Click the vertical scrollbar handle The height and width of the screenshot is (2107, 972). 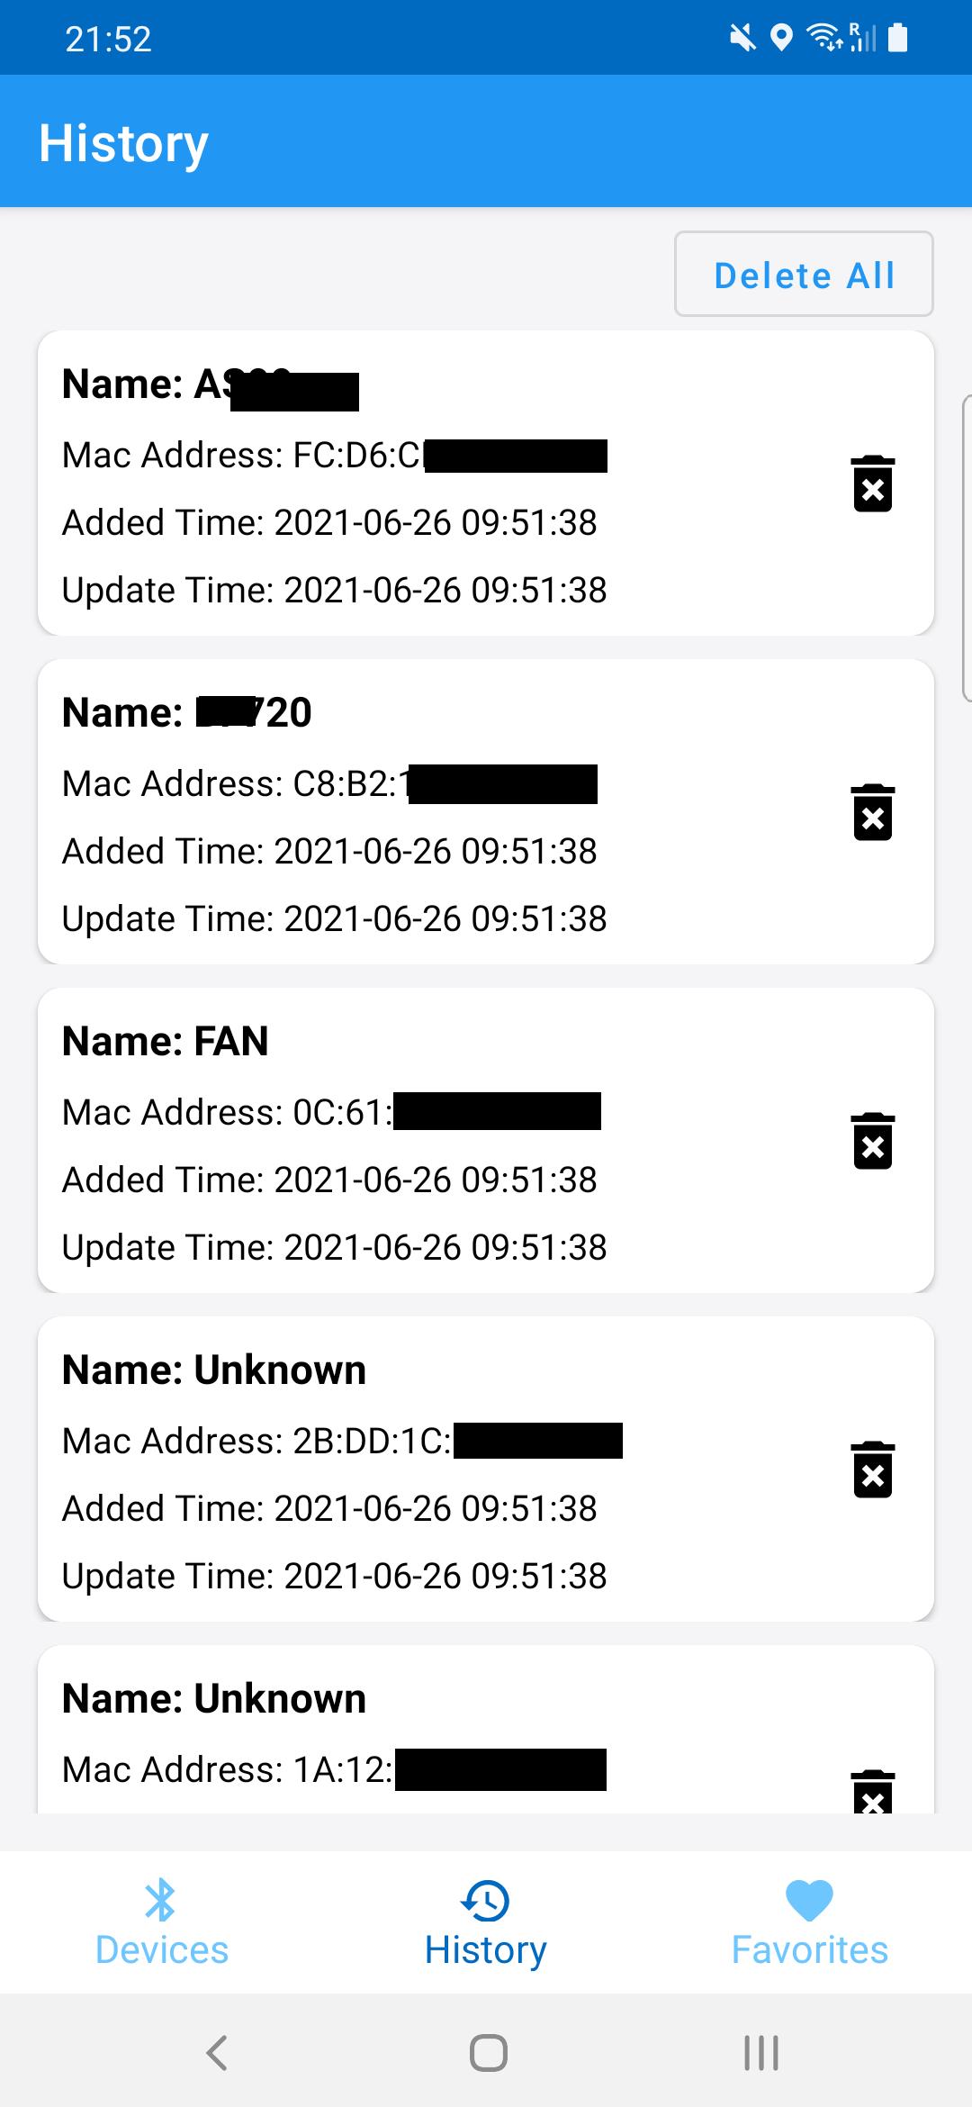coord(967,547)
